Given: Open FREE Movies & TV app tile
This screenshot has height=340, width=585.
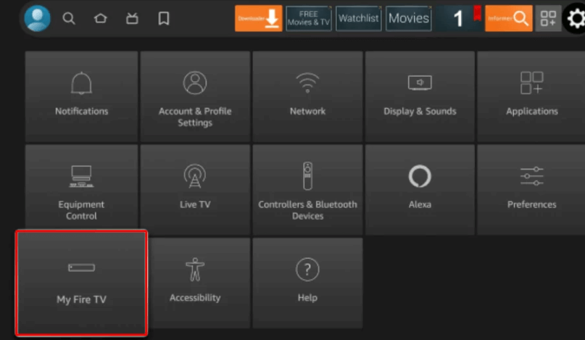Looking at the screenshot, I should pyautogui.click(x=309, y=18).
